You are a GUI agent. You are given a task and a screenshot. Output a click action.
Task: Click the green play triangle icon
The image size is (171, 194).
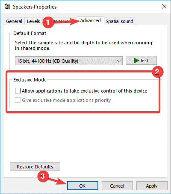pos(136,61)
